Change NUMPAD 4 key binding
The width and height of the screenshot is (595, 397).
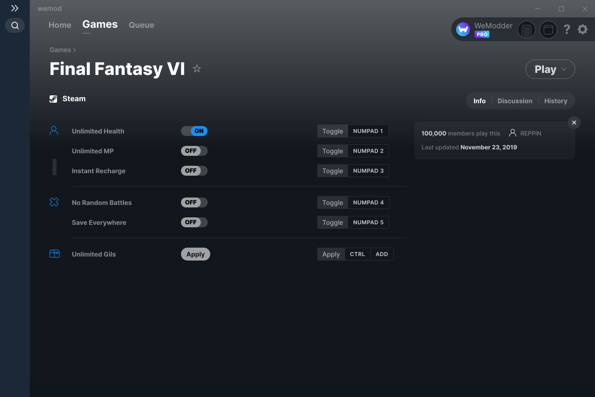pos(368,202)
